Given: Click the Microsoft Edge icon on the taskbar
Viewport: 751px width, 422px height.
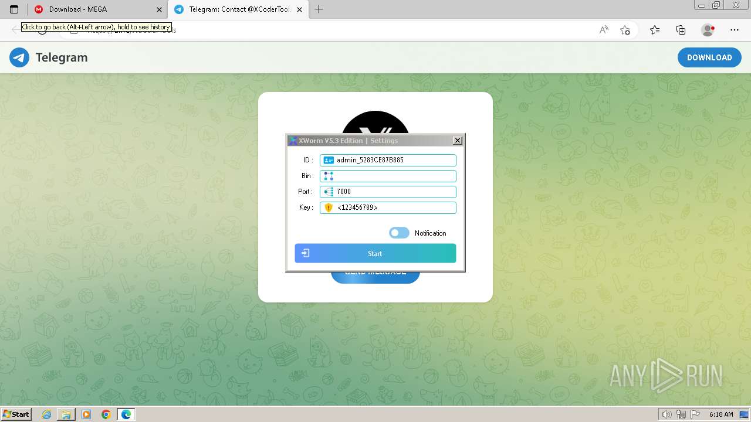Looking at the screenshot, I should pyautogui.click(x=126, y=414).
